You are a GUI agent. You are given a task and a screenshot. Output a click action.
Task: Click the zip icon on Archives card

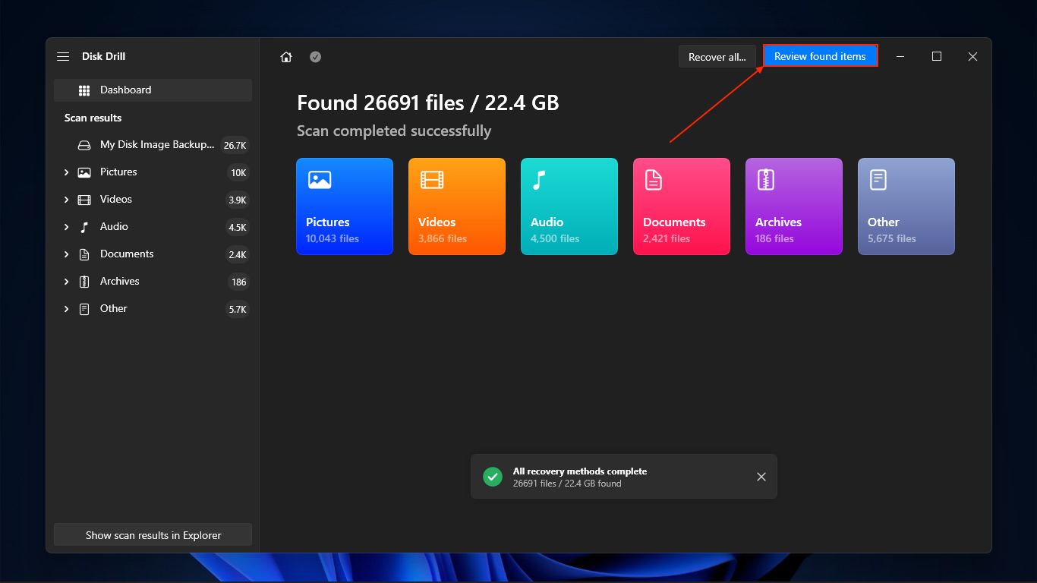(766, 180)
